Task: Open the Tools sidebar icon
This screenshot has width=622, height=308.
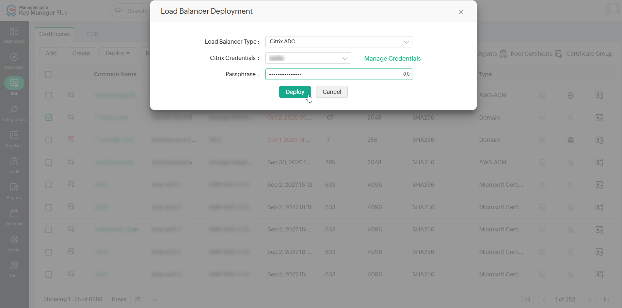Action: click(14, 266)
